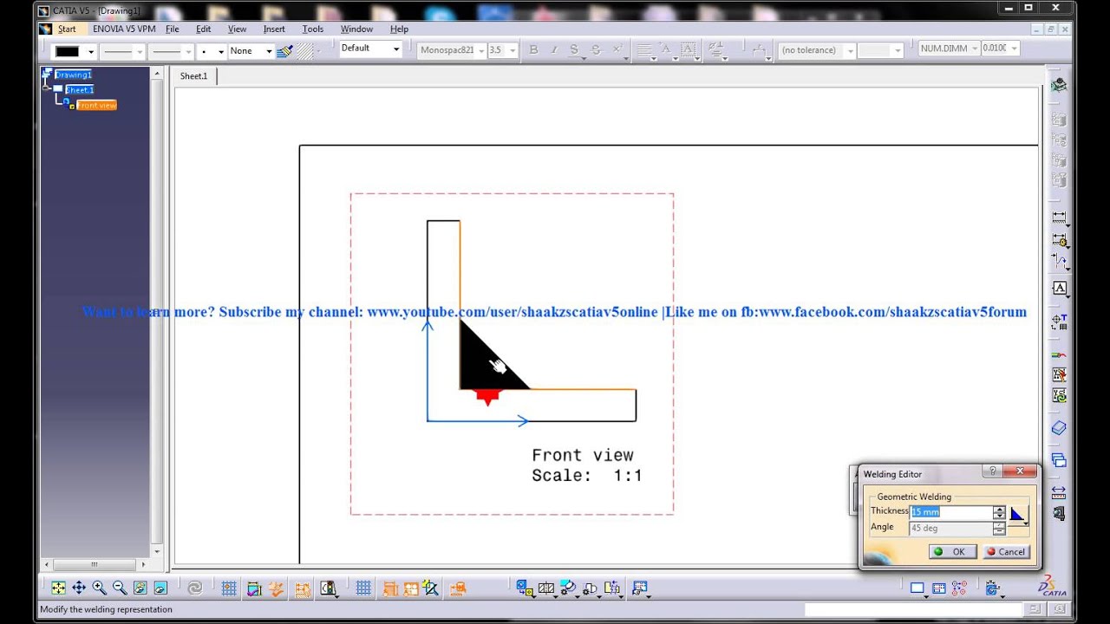The image size is (1110, 624).
Task: Click the Zoom In magnifier icon
Action: [x=100, y=588]
